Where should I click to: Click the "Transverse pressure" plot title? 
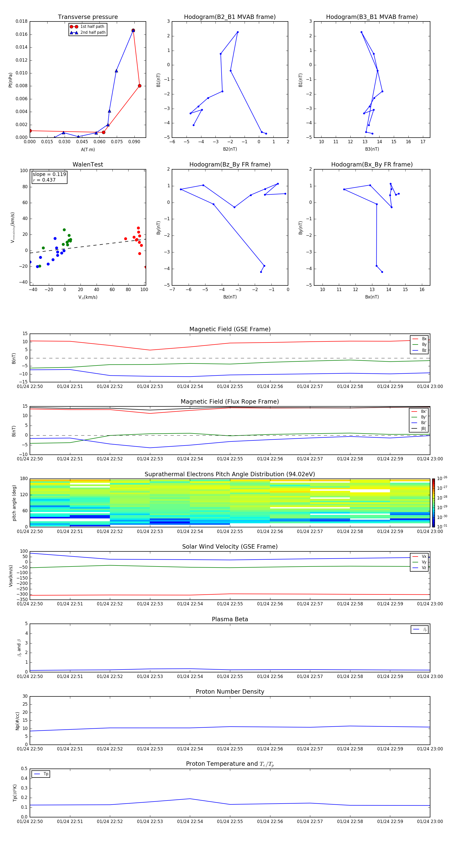click(x=88, y=17)
